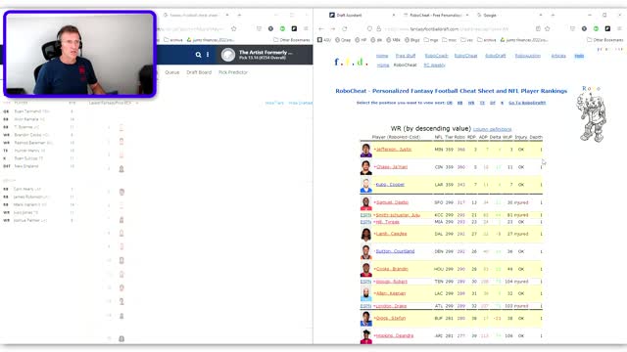
Task: Click the green extension icon in left browser
Action: coord(282,28)
